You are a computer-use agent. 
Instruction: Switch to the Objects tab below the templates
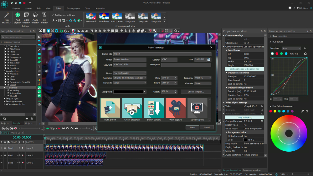click(x=29, y=123)
